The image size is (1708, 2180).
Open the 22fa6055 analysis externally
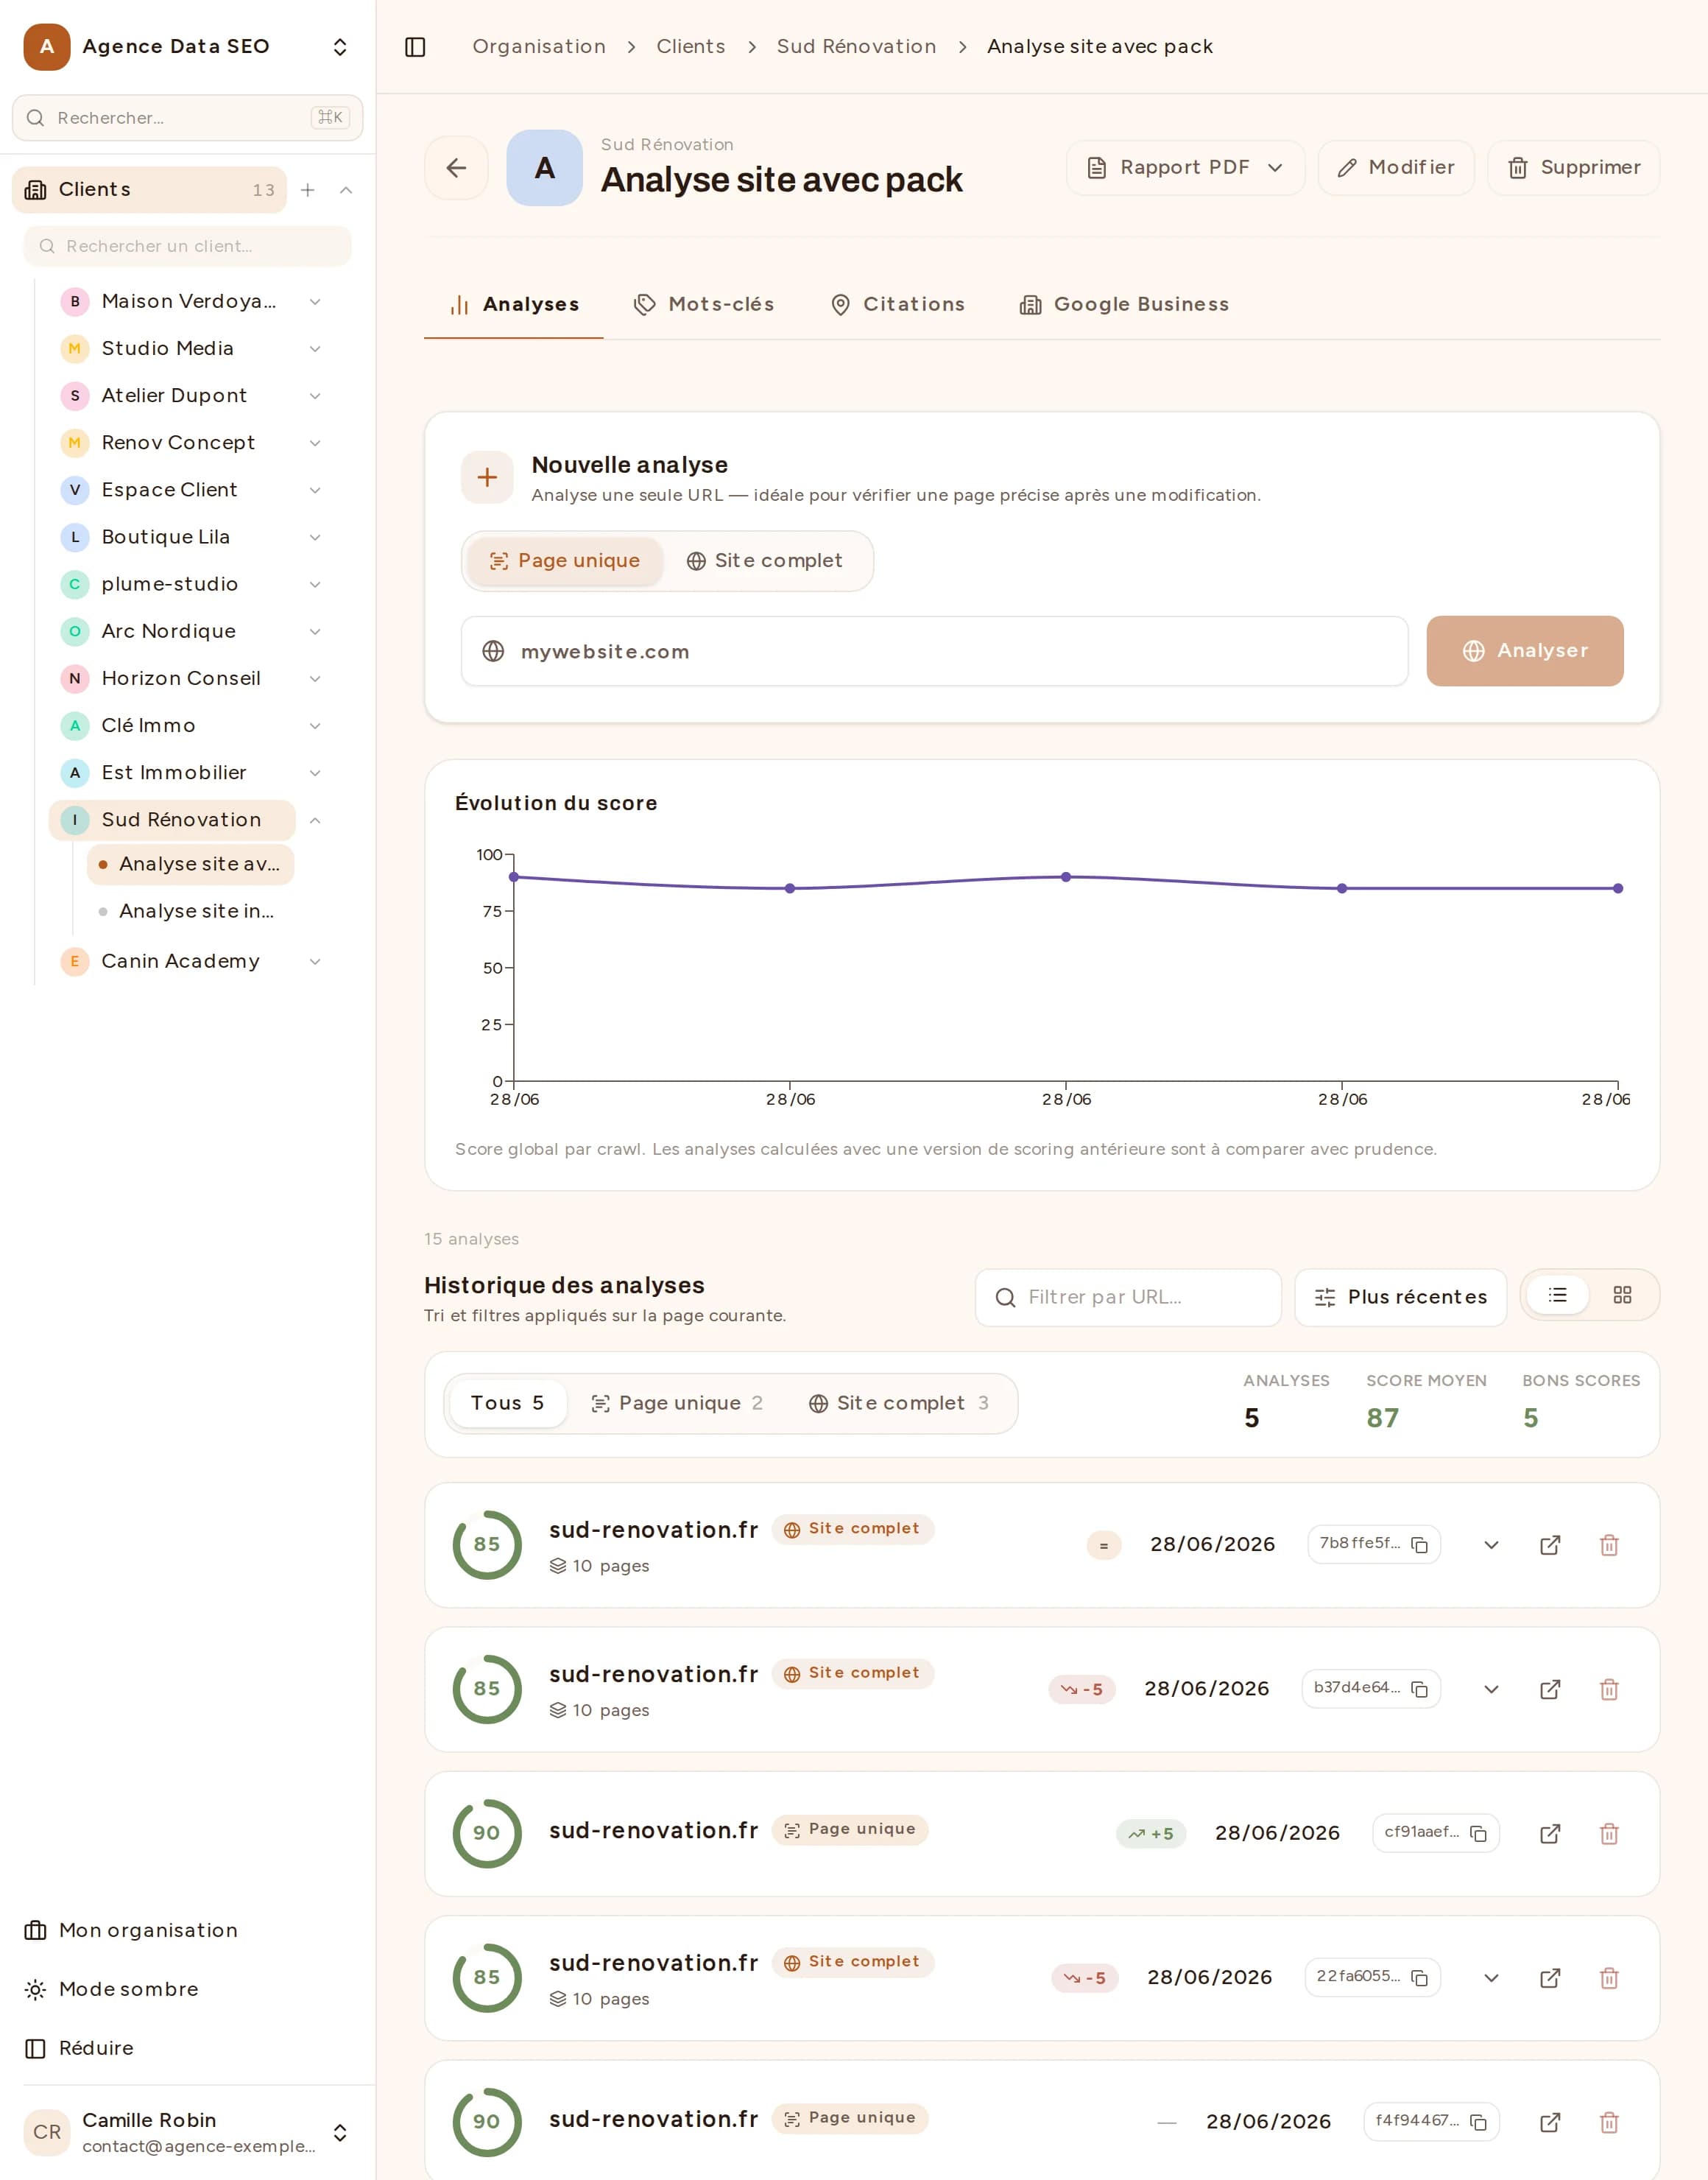(1550, 1978)
